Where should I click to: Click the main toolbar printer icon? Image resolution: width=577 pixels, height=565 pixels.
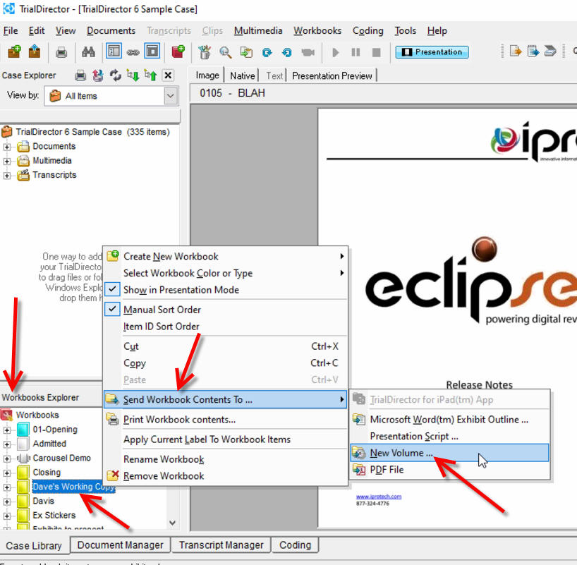pos(61,52)
